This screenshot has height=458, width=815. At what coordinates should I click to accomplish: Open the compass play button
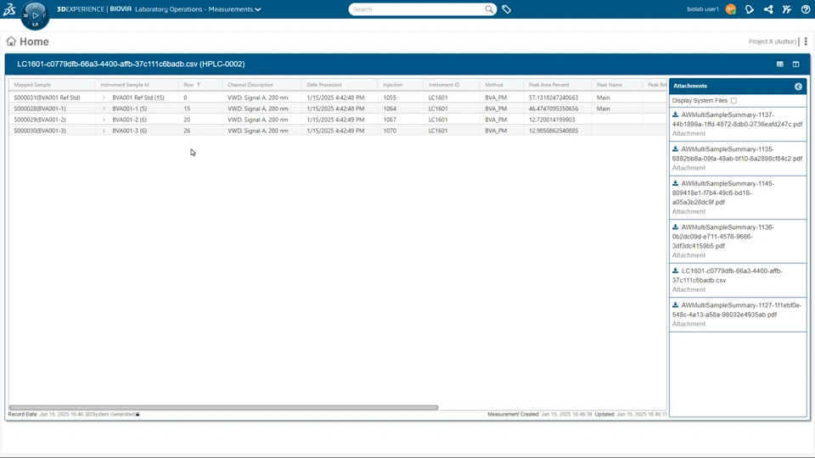pos(36,15)
